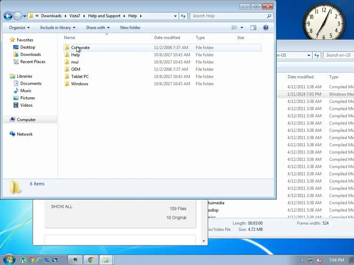Click the desktop clock gadget
This screenshot has width=354, height=265.
click(x=324, y=22)
